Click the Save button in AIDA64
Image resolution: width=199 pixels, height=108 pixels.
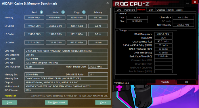pos(9,103)
